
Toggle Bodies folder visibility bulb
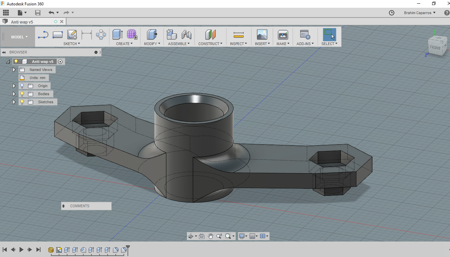pyautogui.click(x=22, y=94)
